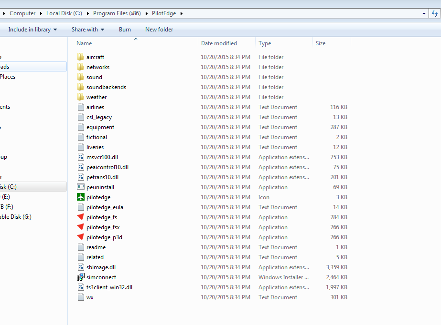Screen dimensions: 441x325
Task: Click the Icon type cell for pilotedge
Action: click(x=264, y=197)
